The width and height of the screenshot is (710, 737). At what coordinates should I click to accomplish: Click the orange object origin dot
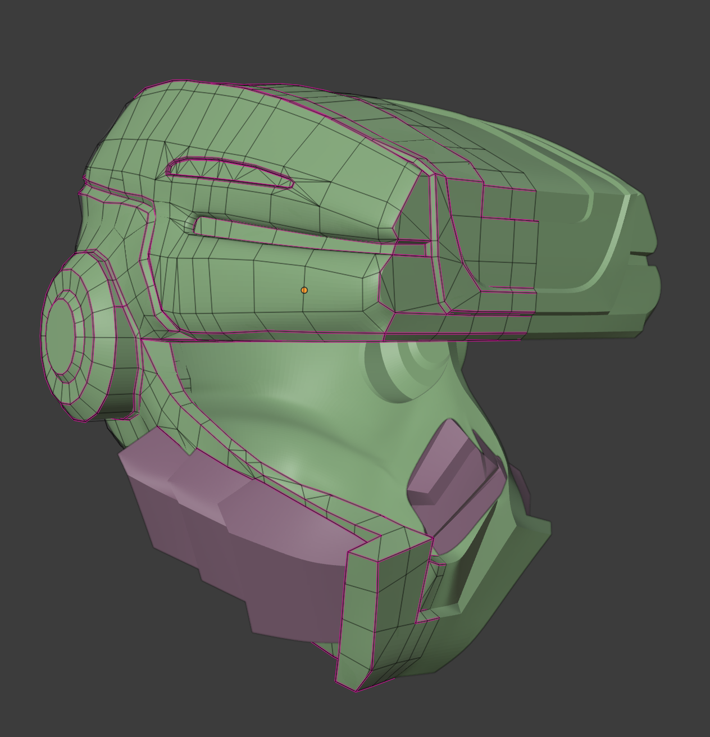click(x=304, y=290)
